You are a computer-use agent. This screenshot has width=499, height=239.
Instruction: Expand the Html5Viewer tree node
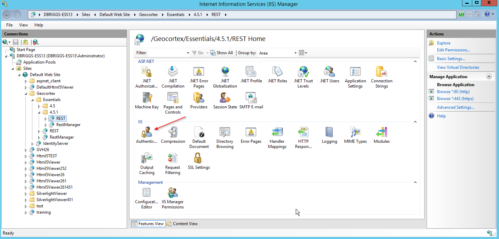click(26, 162)
